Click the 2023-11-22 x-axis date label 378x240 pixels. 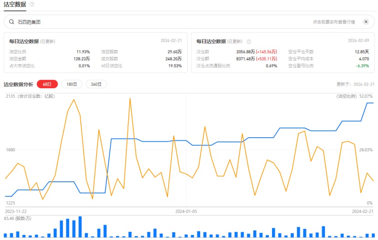point(15,211)
